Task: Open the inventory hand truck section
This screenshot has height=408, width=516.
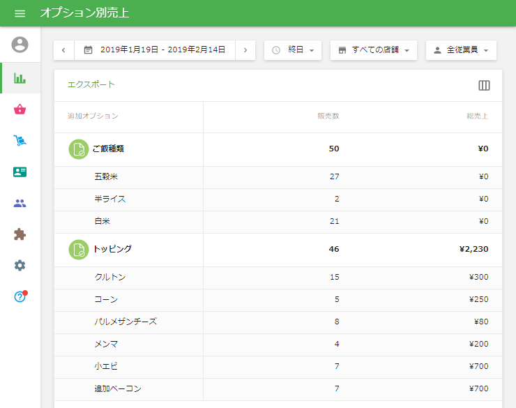Action: 20,141
